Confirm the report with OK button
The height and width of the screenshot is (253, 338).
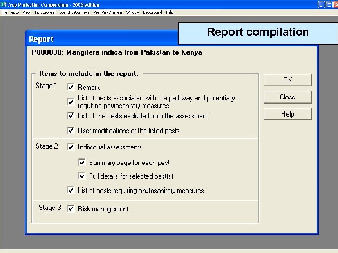coord(288,80)
